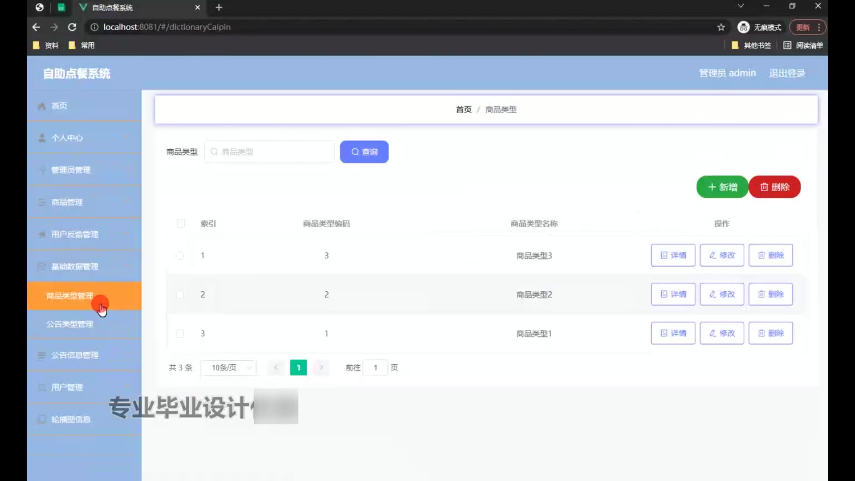Tick the checkbox of row 商品类型2

click(x=180, y=294)
